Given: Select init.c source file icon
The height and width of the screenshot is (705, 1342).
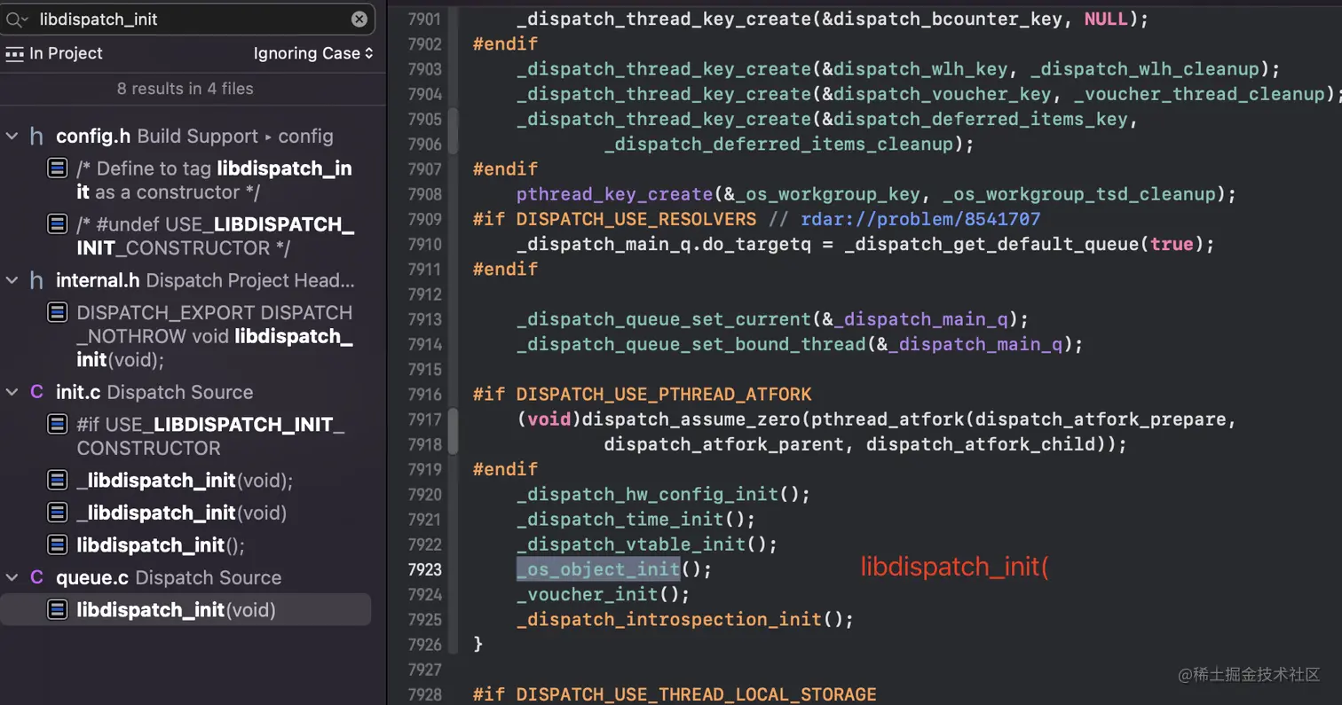Looking at the screenshot, I should pos(36,392).
